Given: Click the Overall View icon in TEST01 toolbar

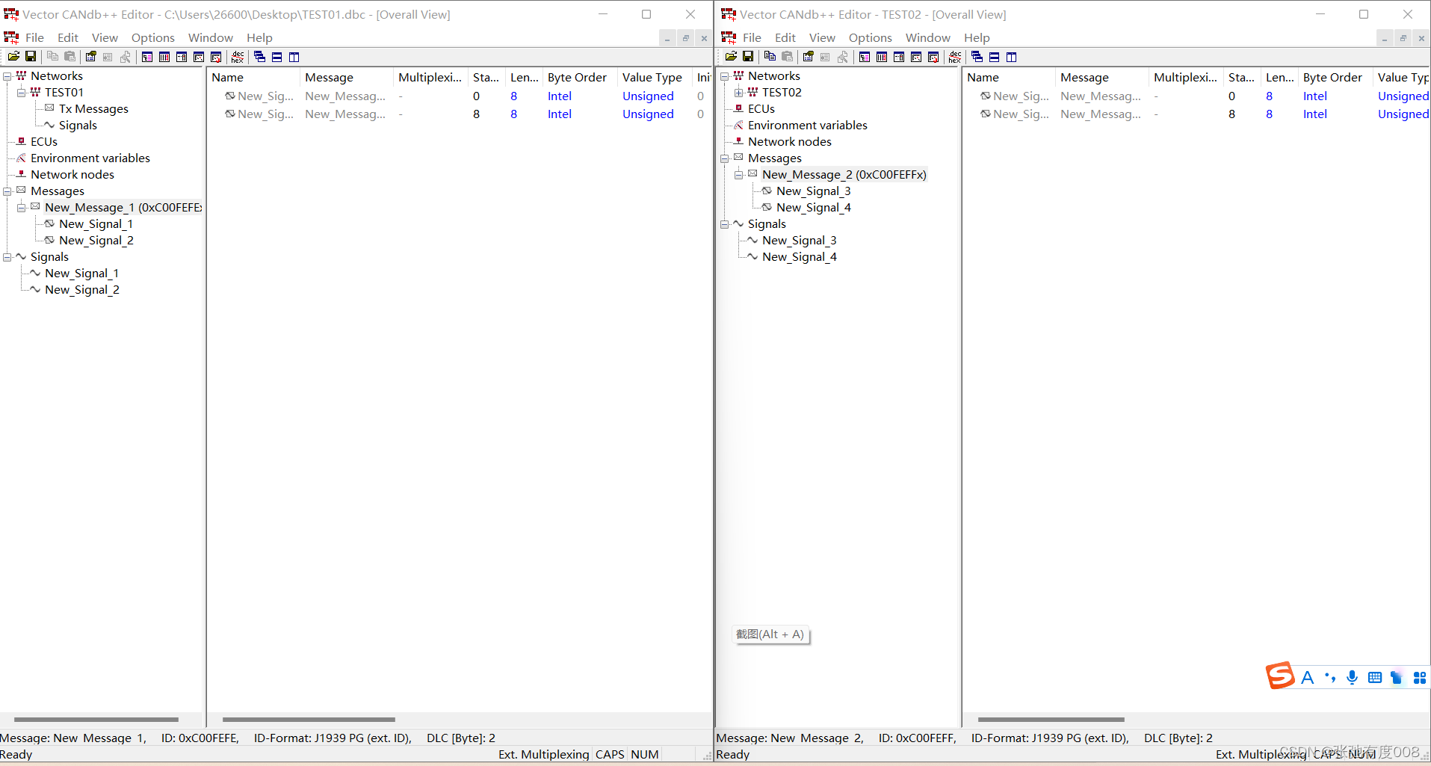Looking at the screenshot, I should pyautogui.click(x=147, y=57).
